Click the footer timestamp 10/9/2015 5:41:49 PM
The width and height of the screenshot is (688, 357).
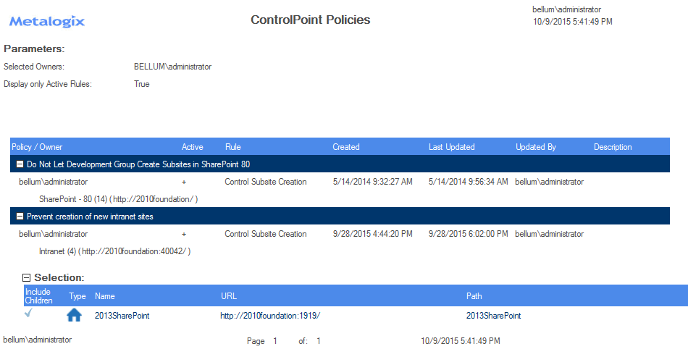(461, 341)
